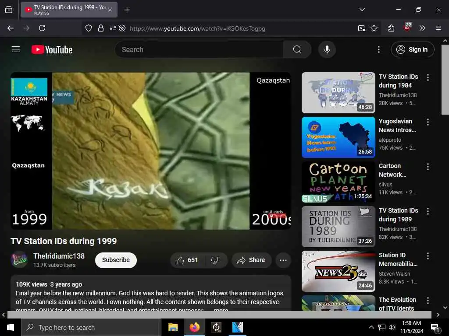Open the NEWS 25 Station ID Memorabilia thumbnail
449x336 pixels.
(x=339, y=271)
